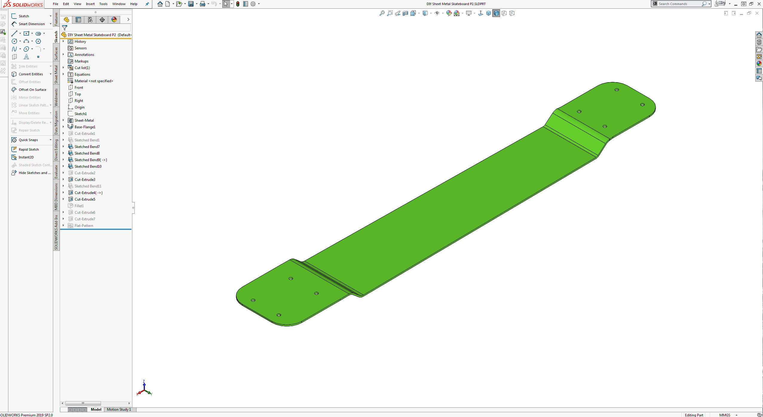Expand Sketched Bend7 in the tree
Viewport: 763px width, 417px height.
click(63, 147)
